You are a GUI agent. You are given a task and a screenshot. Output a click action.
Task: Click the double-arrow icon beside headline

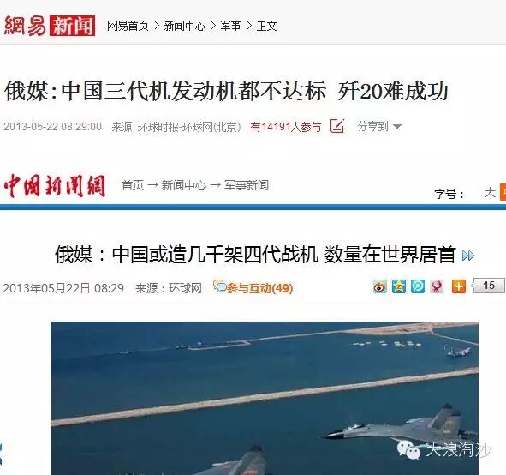[x=468, y=256]
